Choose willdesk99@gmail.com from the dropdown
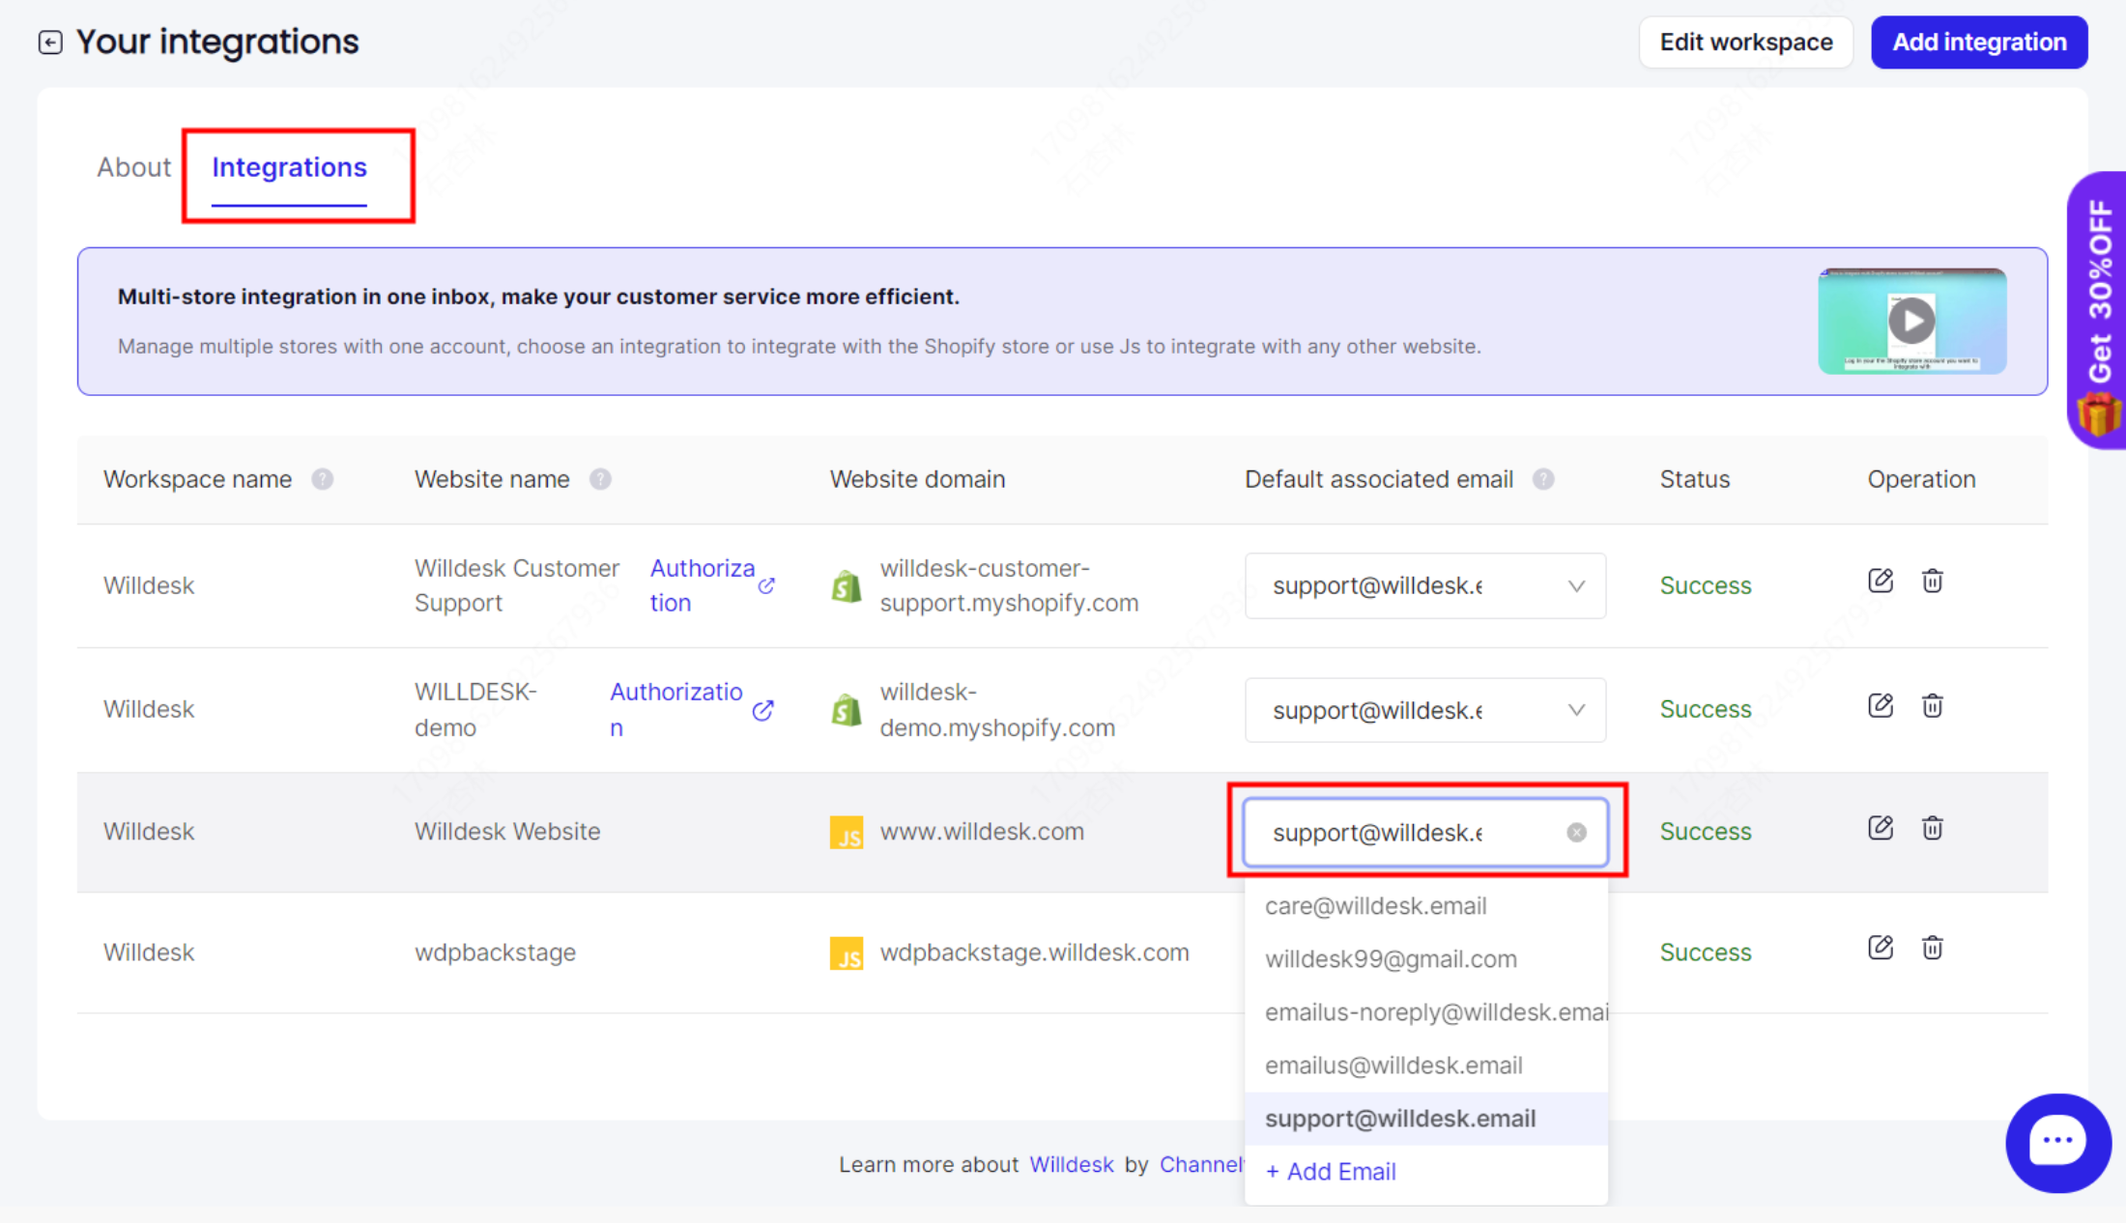Screen dimensions: 2126x1223 [1426, 959]
